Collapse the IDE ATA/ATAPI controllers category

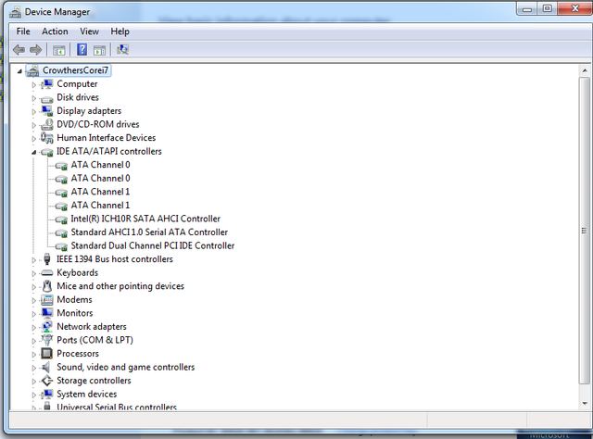pyautogui.click(x=33, y=152)
